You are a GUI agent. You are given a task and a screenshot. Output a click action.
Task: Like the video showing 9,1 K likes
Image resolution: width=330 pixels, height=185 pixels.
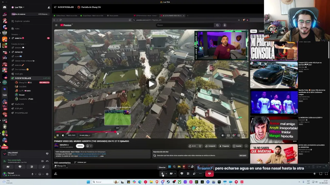coord(192,146)
